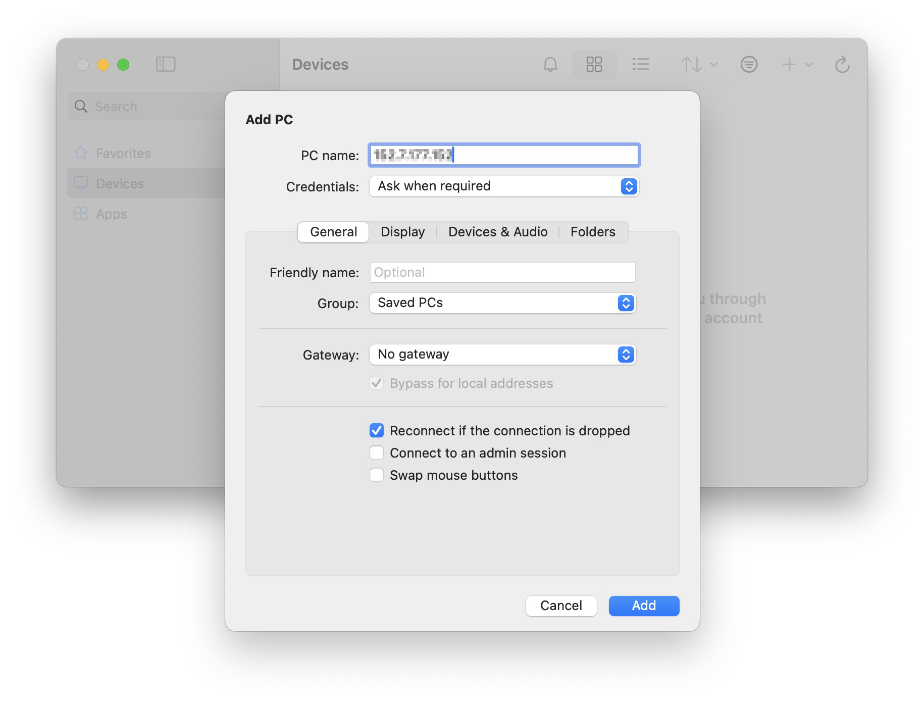Select the Folders tab

pos(593,232)
